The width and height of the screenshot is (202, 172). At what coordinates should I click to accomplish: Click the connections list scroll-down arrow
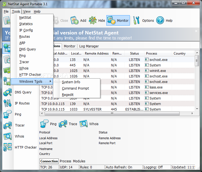197,109
